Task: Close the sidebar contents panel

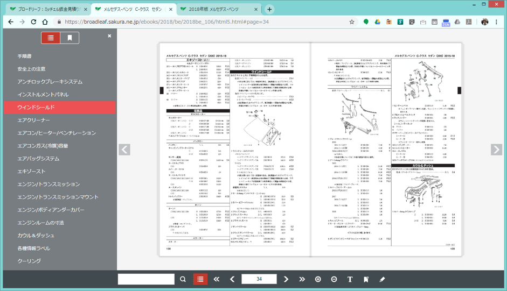Action: (109, 36)
